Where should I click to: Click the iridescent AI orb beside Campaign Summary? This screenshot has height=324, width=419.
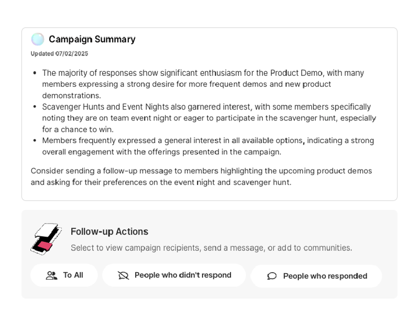(x=37, y=38)
